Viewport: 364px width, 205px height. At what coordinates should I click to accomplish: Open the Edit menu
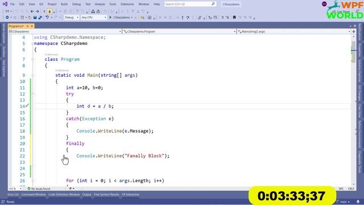pyautogui.click(x=22, y=4)
